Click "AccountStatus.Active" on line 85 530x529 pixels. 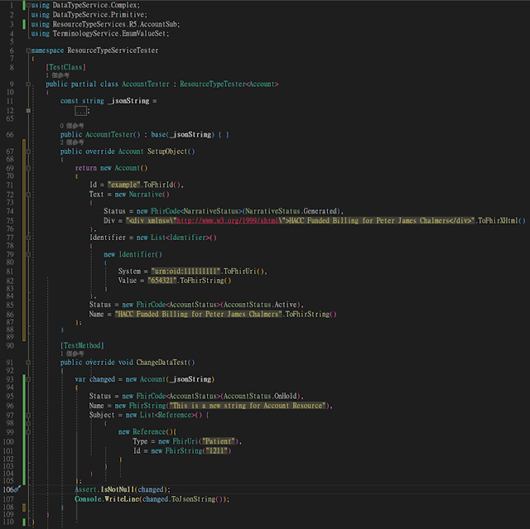coord(260,305)
